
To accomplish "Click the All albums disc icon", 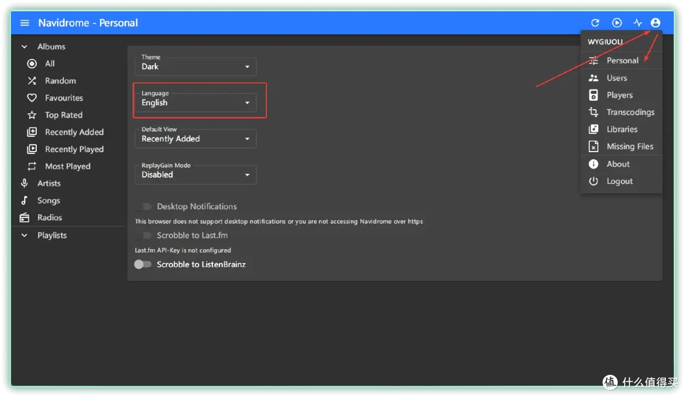I will point(32,64).
